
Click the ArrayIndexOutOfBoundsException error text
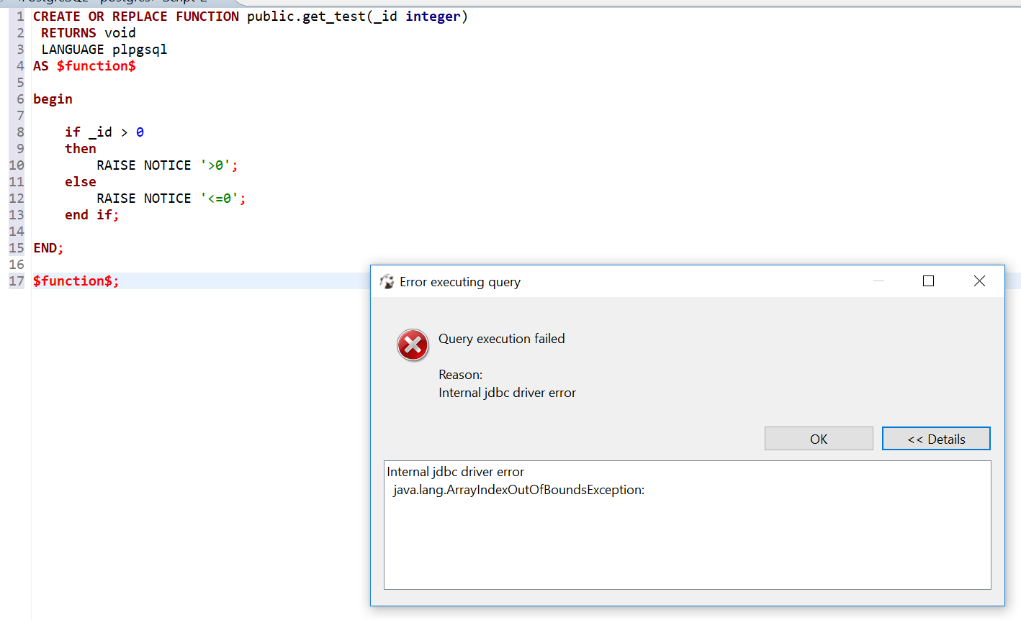click(518, 489)
